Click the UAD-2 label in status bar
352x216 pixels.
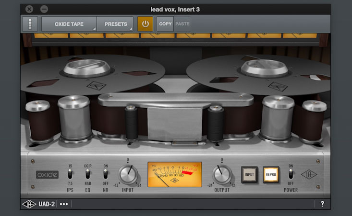[47, 204]
